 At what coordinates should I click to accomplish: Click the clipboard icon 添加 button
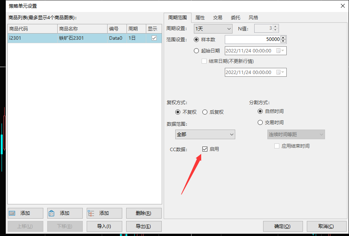click(x=65, y=213)
